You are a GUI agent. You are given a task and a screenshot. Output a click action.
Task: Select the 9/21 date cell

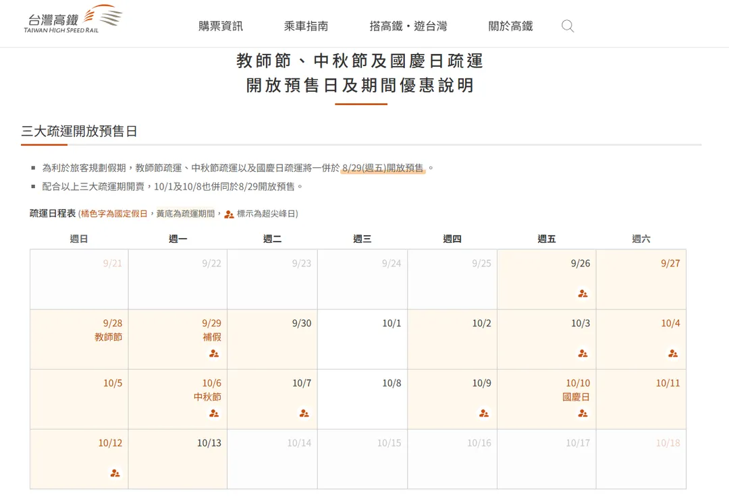coord(79,279)
